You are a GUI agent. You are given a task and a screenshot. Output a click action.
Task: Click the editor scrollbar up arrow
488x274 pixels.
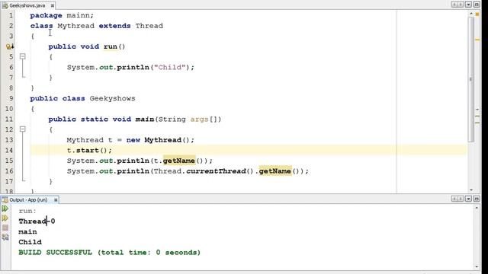[x=471, y=14]
